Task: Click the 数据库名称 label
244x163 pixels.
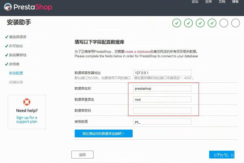Action: pos(83,88)
